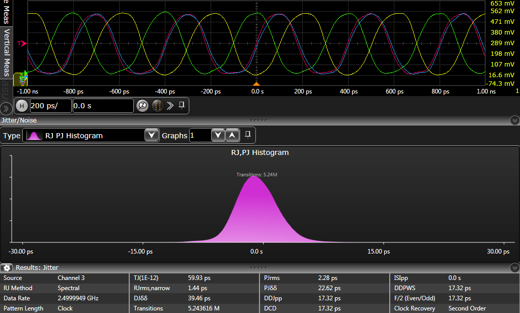Open the RJ PJ Histogram type dropdown
This screenshot has width=520, height=313.
[x=151, y=136]
